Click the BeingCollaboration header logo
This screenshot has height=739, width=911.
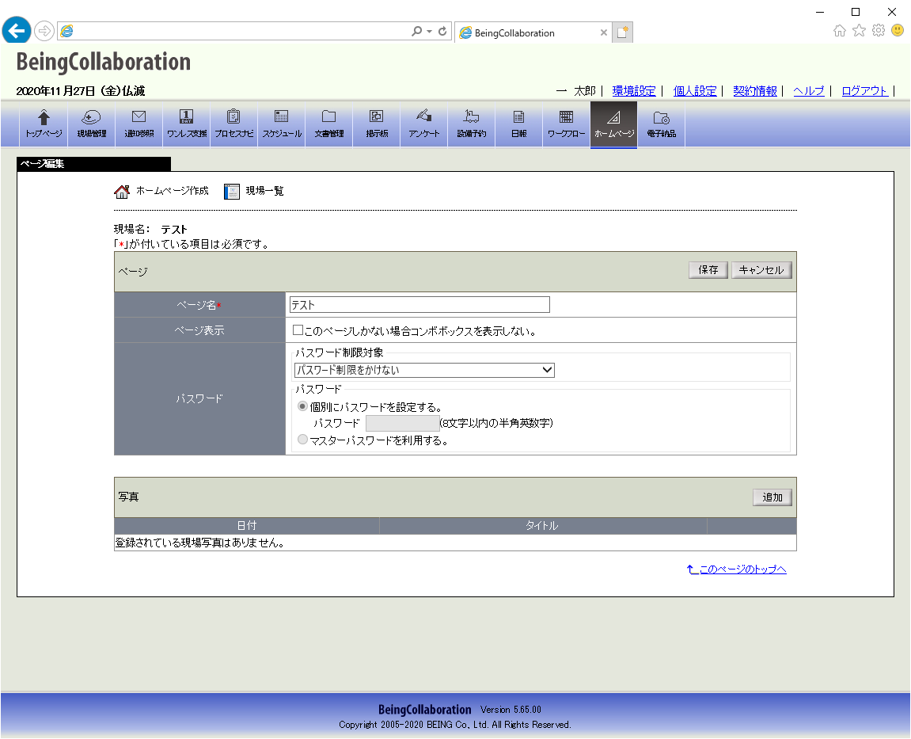pyautogui.click(x=104, y=63)
